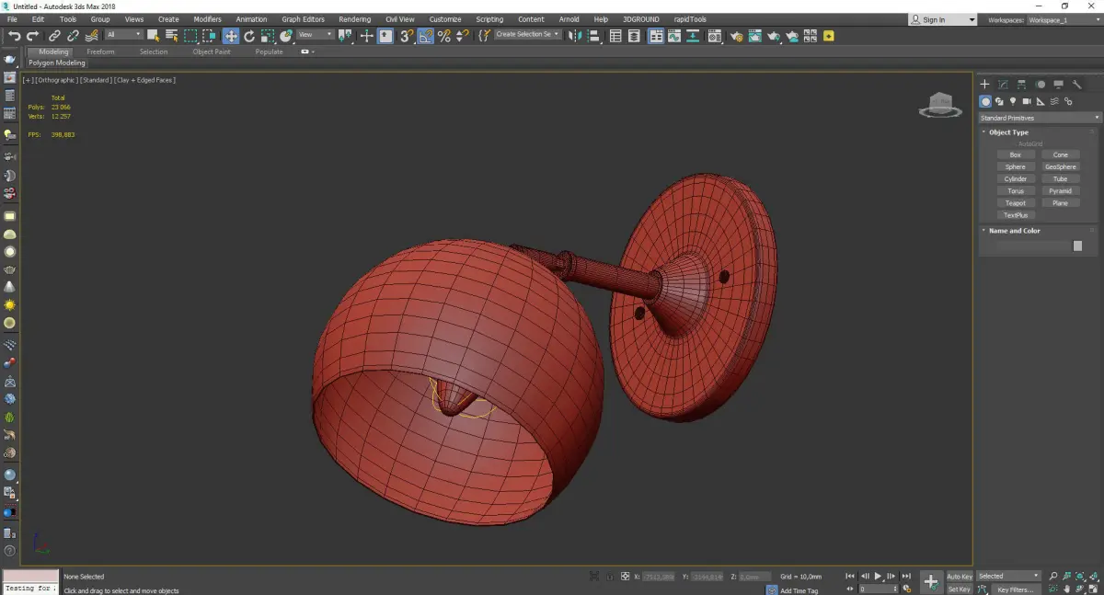Select the Cameras category icon
The image size is (1104, 595).
coord(1027,101)
